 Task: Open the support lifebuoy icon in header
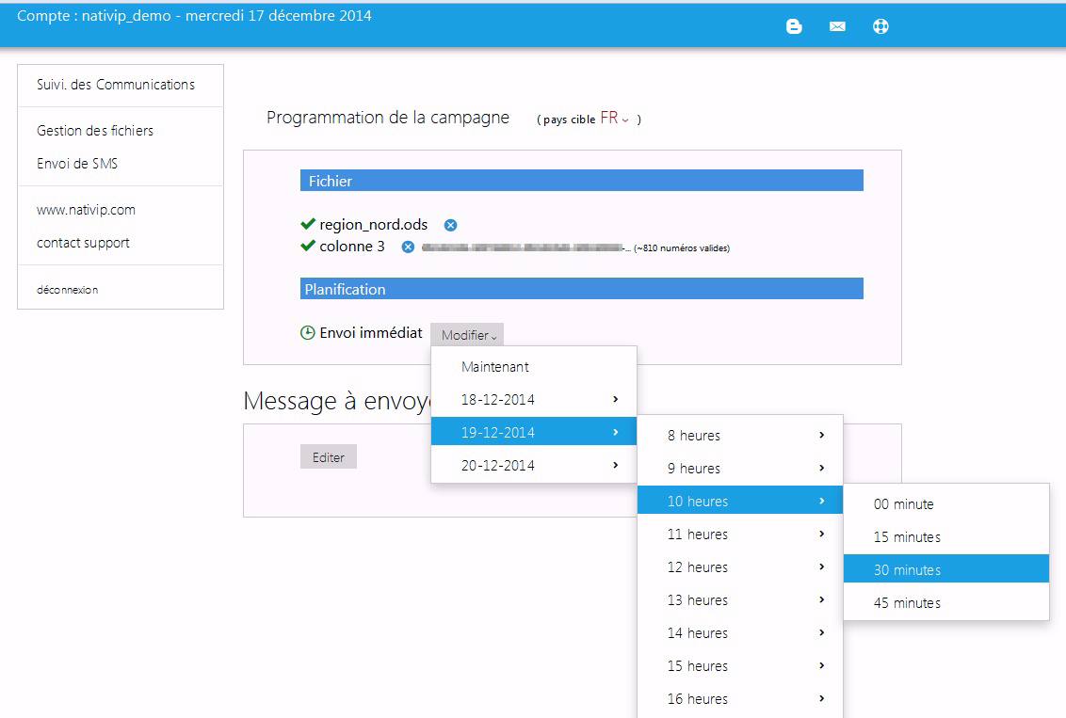pyautogui.click(x=880, y=26)
